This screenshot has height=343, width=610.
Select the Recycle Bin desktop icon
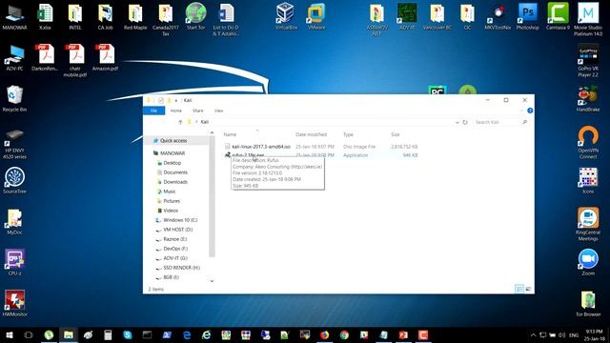(x=14, y=99)
